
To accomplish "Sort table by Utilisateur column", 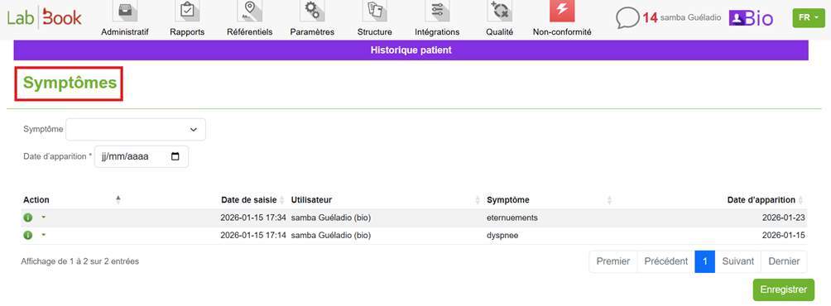I will pyautogui.click(x=386, y=199).
